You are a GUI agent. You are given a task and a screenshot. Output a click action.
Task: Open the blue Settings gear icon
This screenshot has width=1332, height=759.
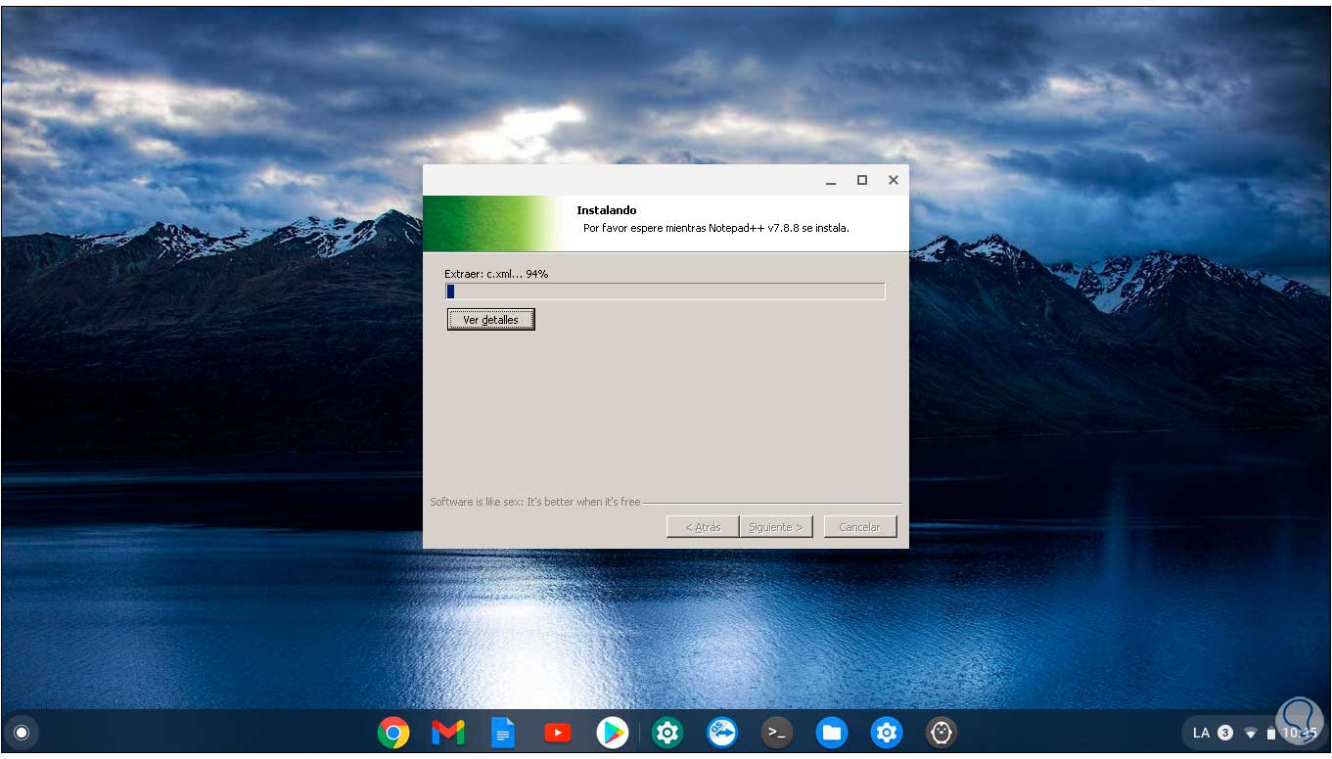[x=887, y=732]
